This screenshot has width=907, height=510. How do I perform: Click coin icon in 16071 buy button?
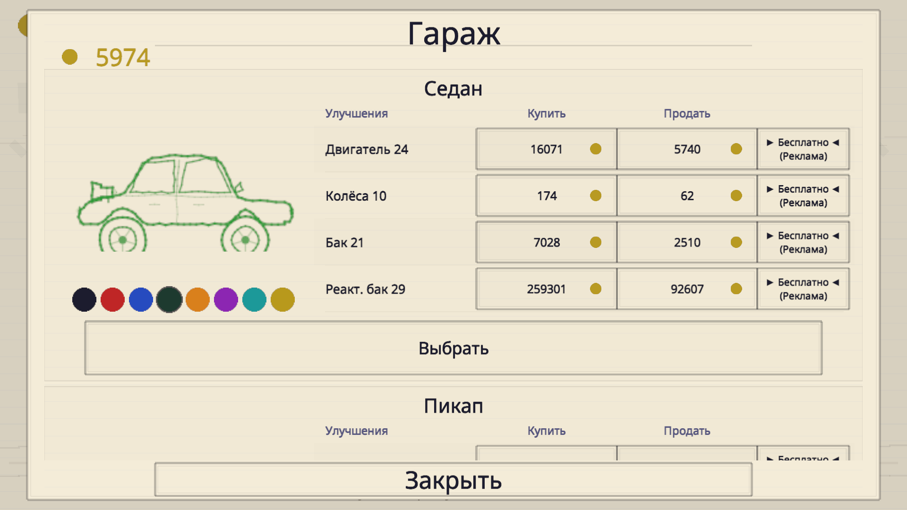(596, 149)
